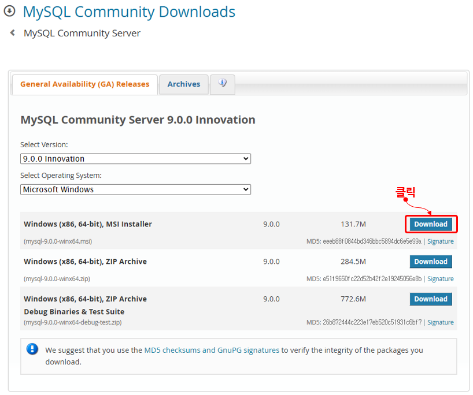
Task: Click the Windows (x86, 64-bit), ZIP Archive title of the 284.5M row
Action: (86, 262)
